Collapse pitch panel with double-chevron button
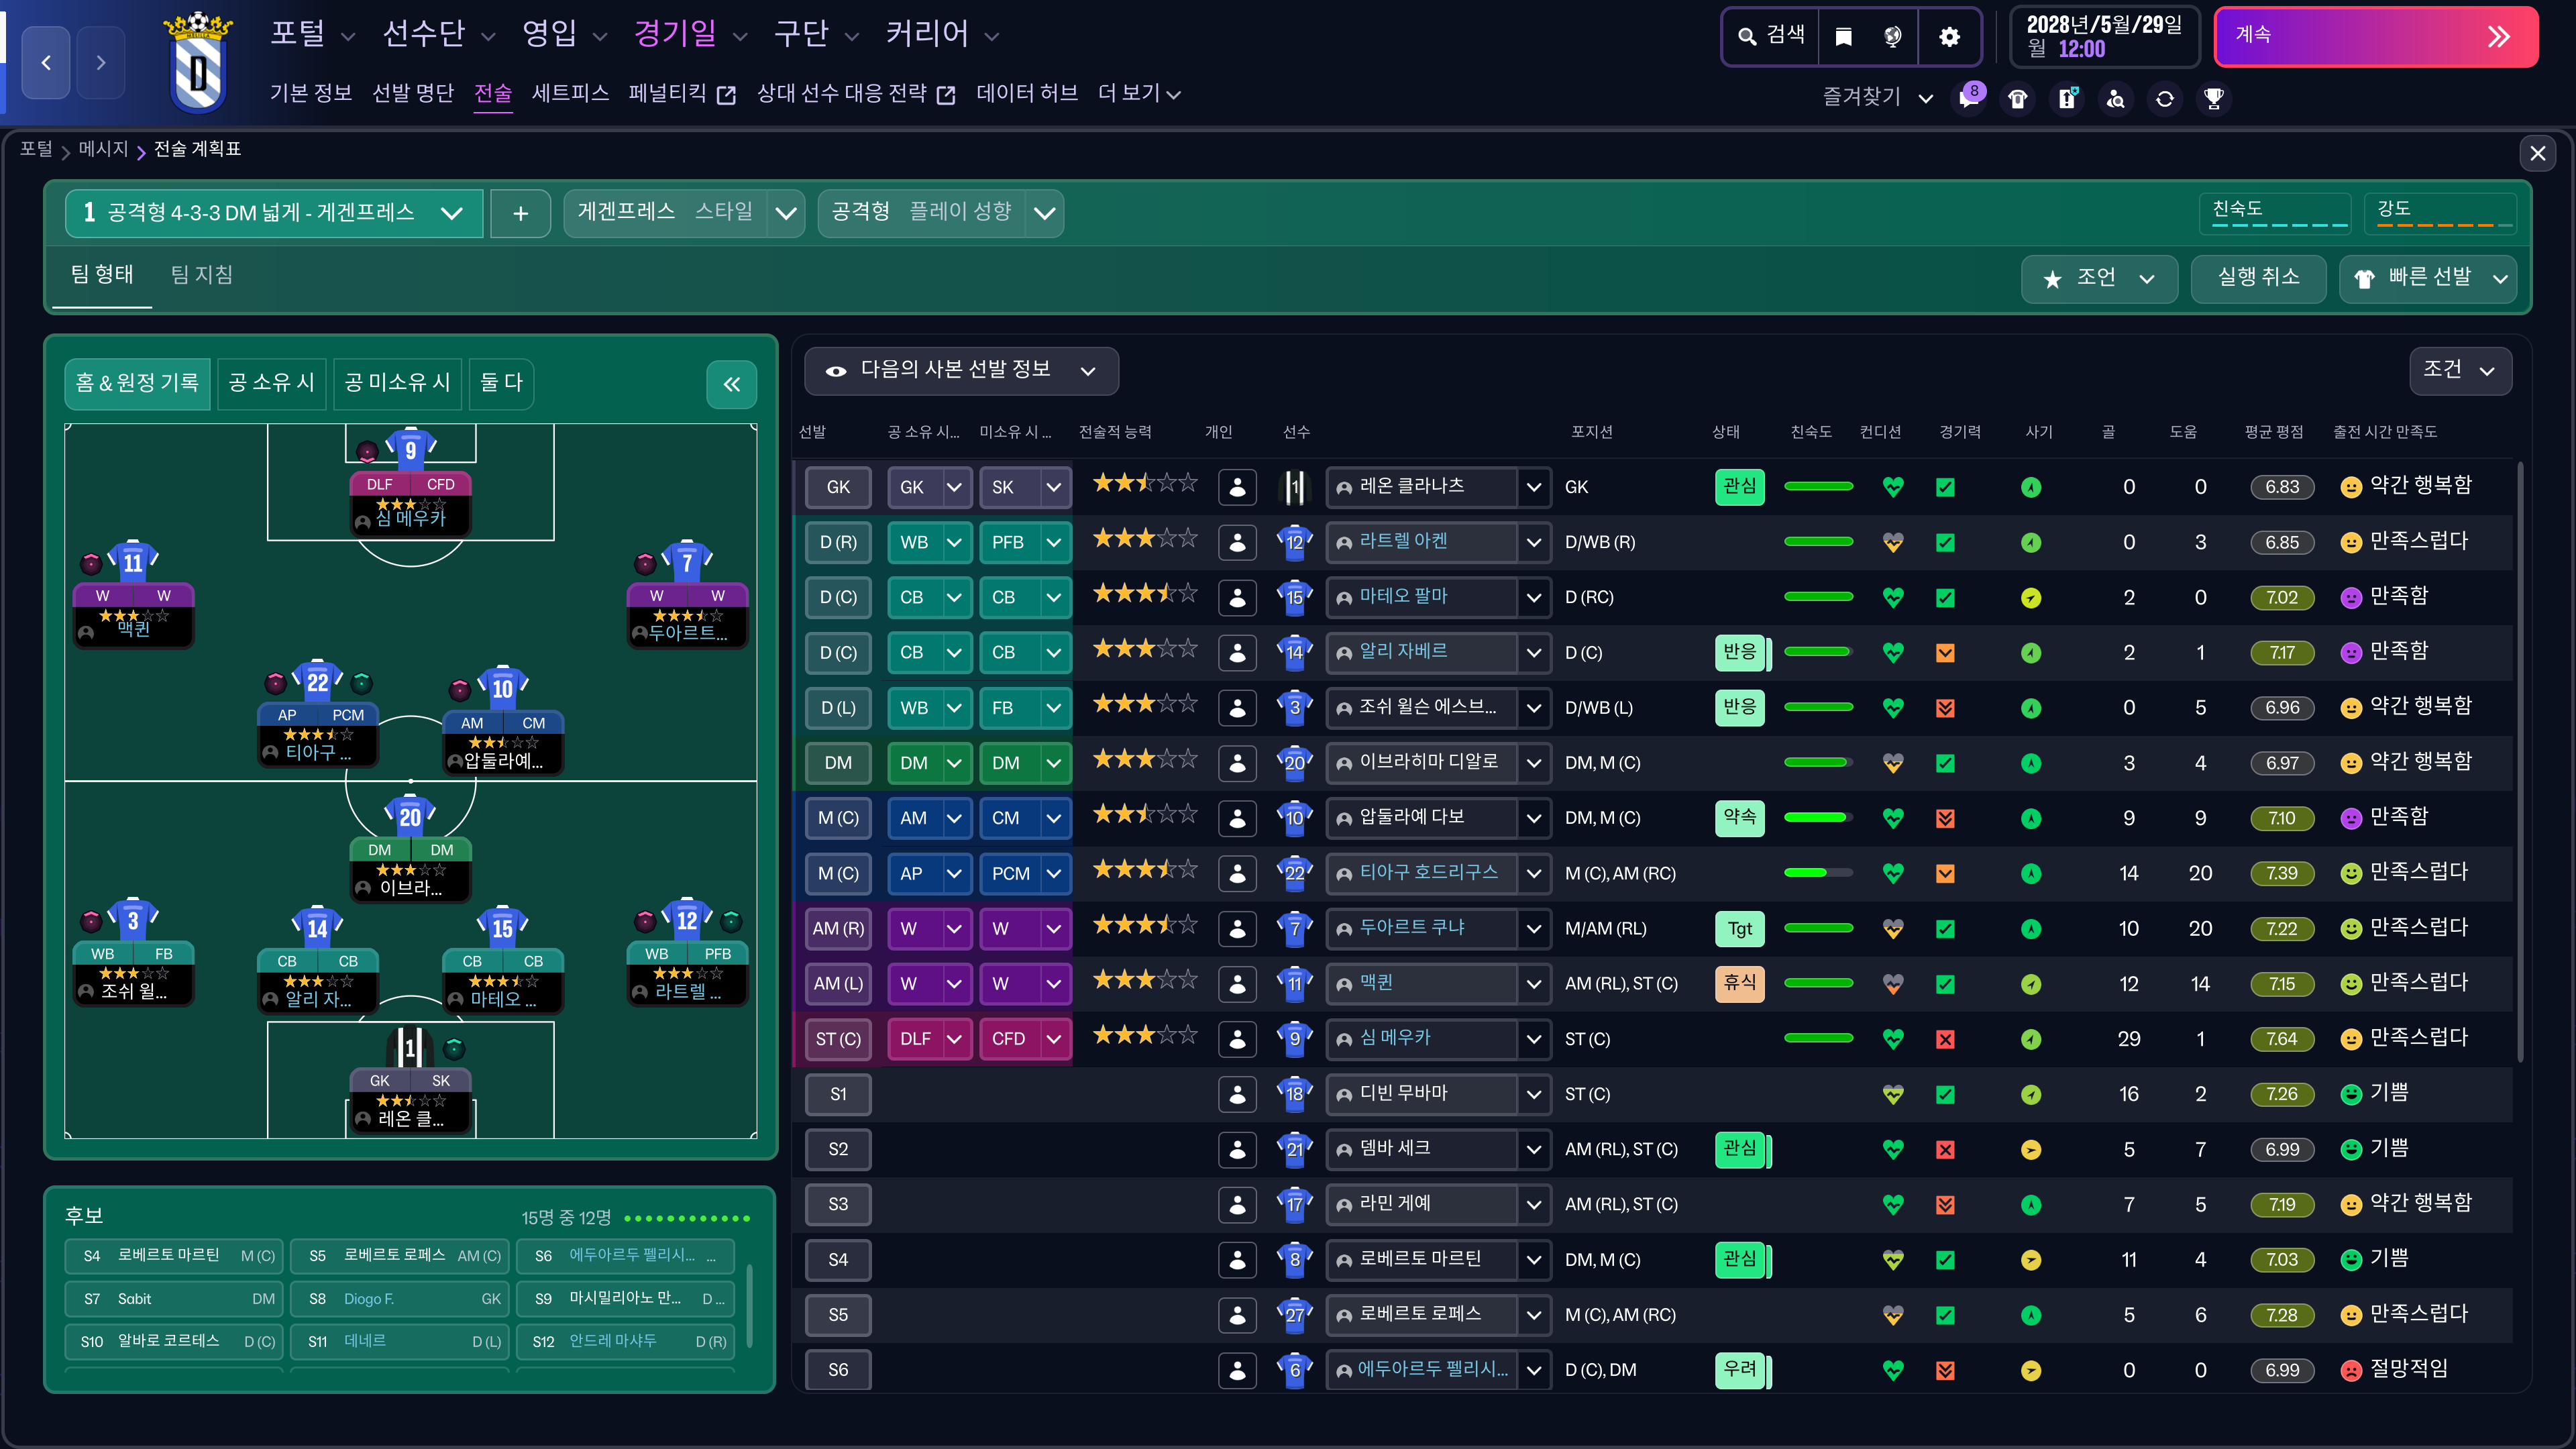This screenshot has height=1449, width=2576. click(731, 384)
